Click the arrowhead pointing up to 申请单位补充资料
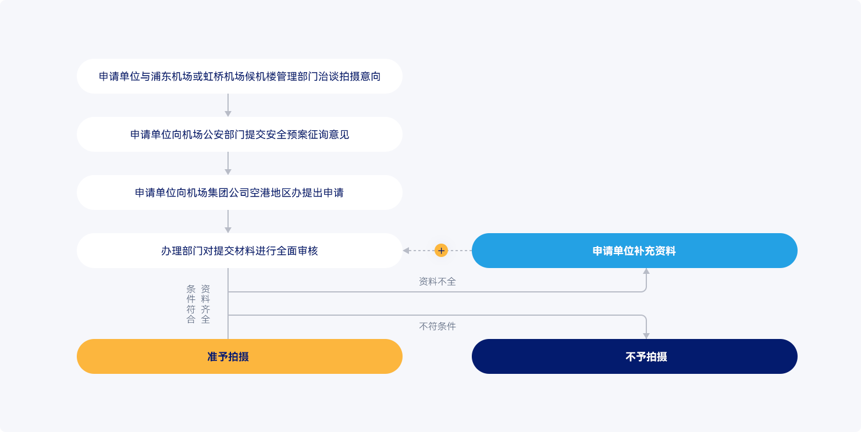Screen dimensions: 861x432 (x=646, y=271)
